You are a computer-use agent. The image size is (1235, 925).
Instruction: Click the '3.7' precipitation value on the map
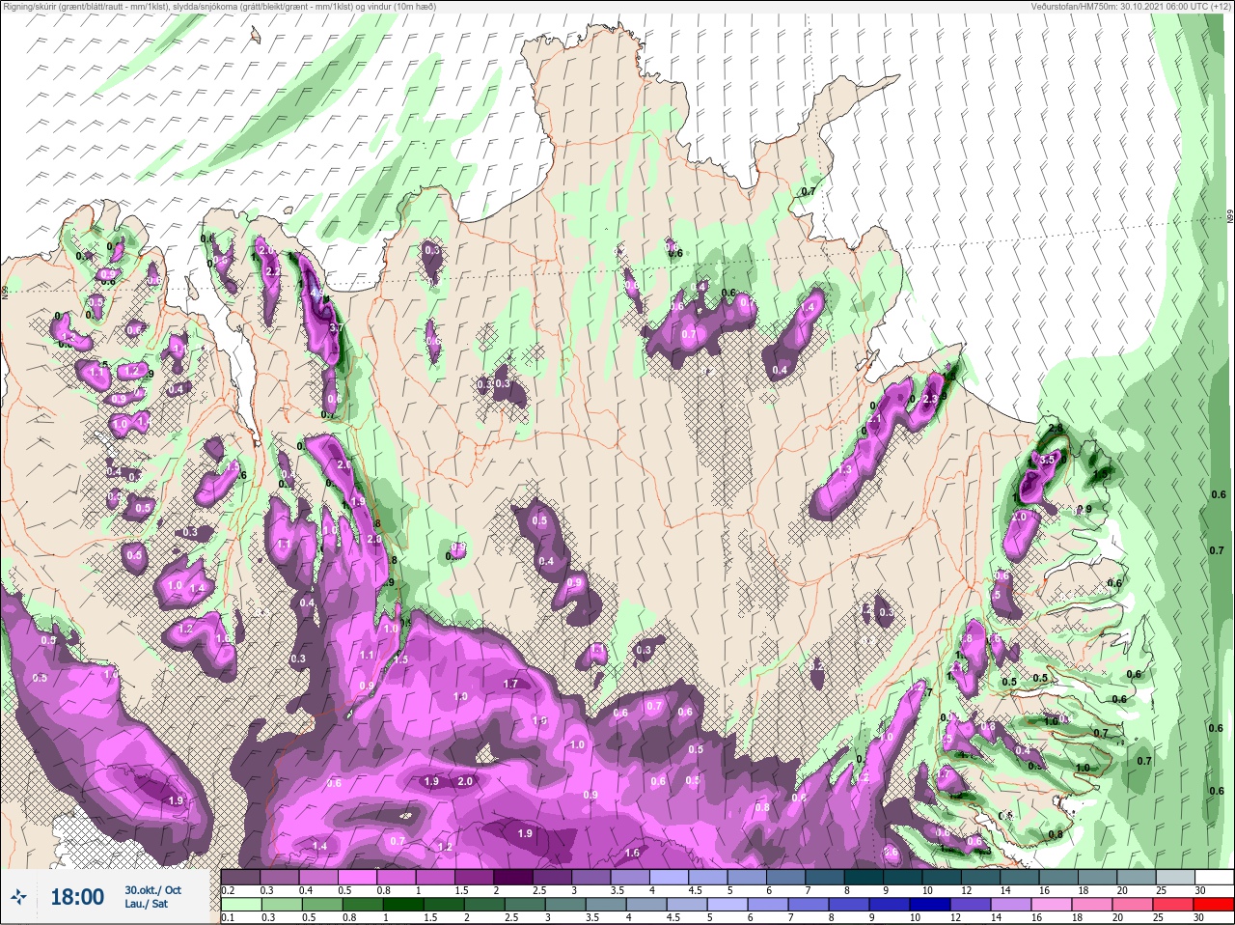[x=336, y=328]
